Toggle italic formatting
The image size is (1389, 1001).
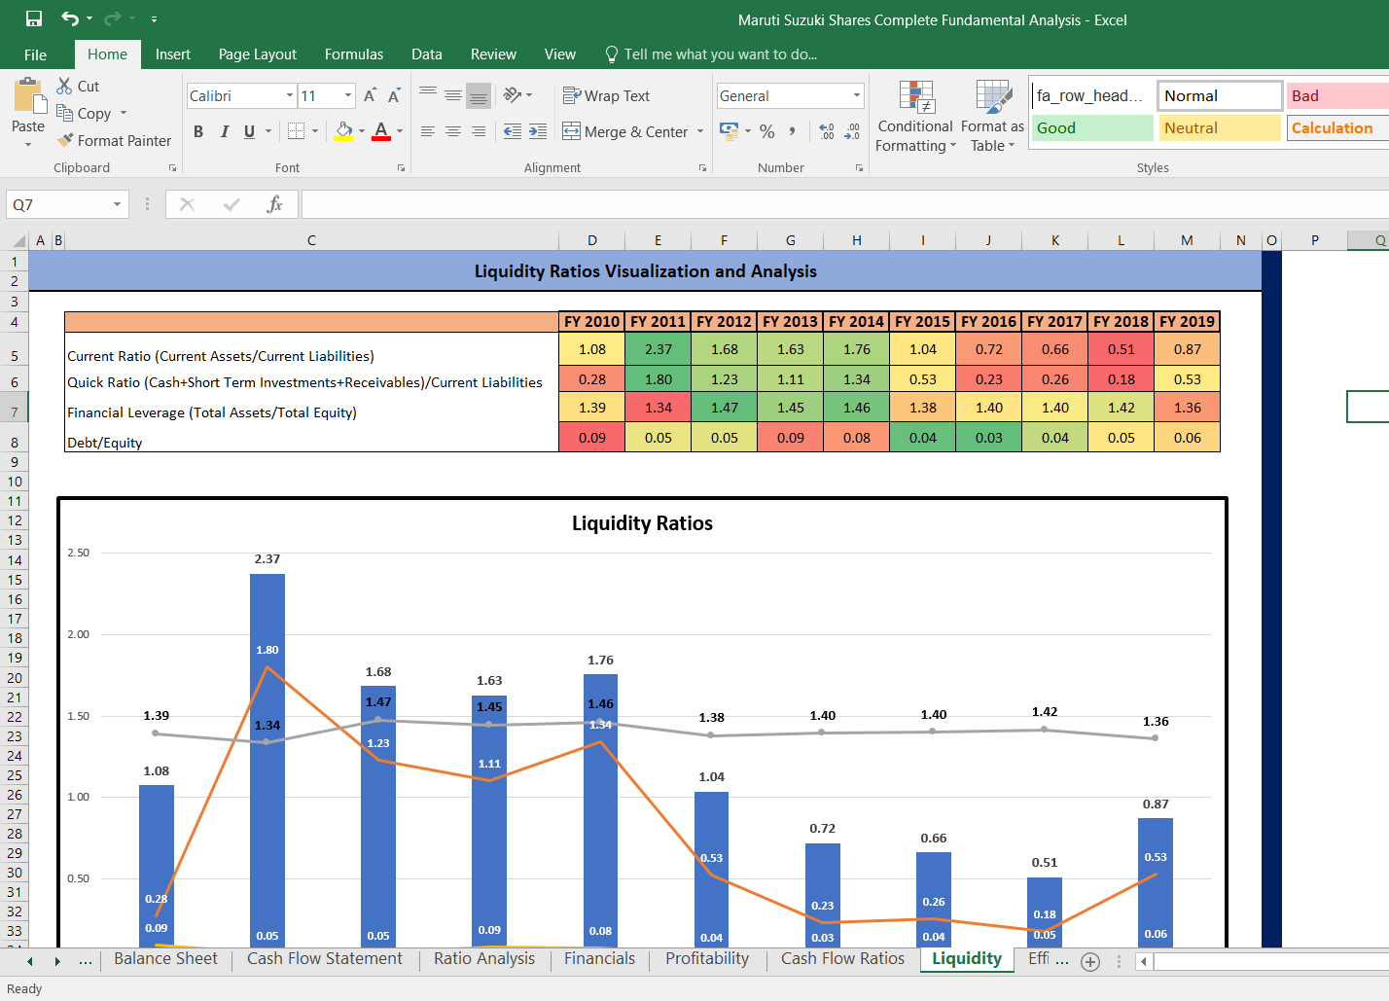click(x=225, y=131)
